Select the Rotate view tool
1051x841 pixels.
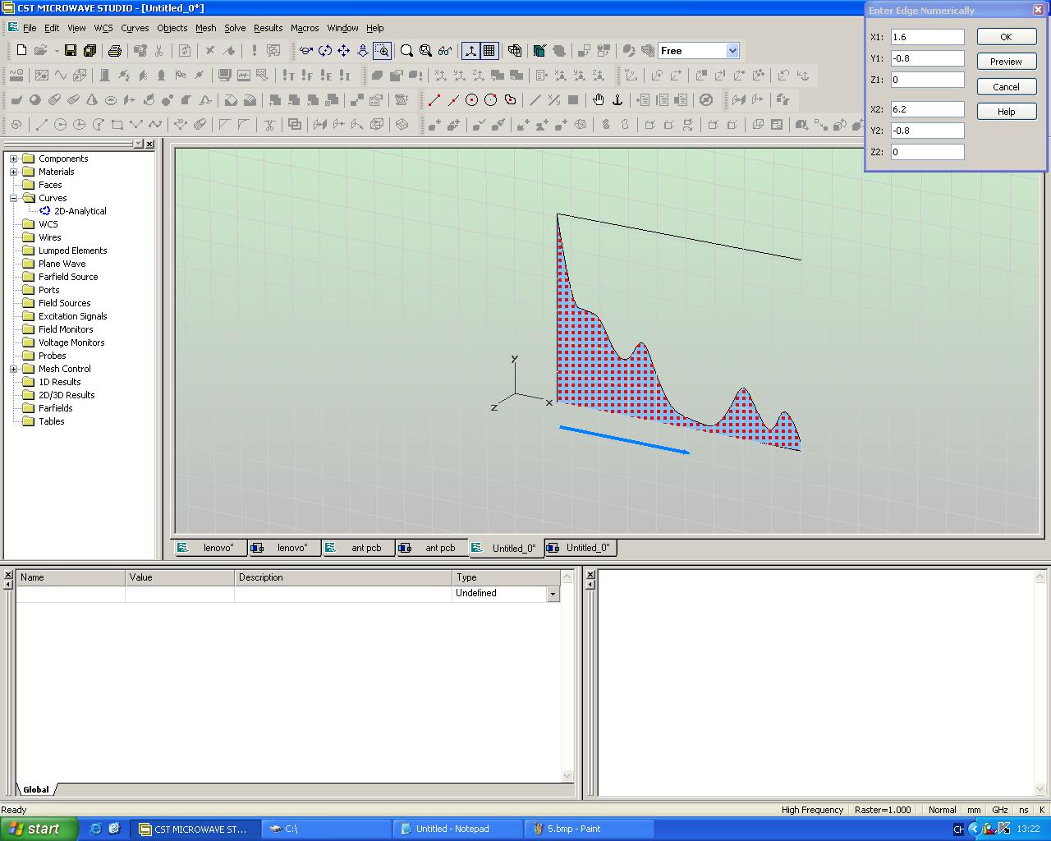[x=306, y=51]
